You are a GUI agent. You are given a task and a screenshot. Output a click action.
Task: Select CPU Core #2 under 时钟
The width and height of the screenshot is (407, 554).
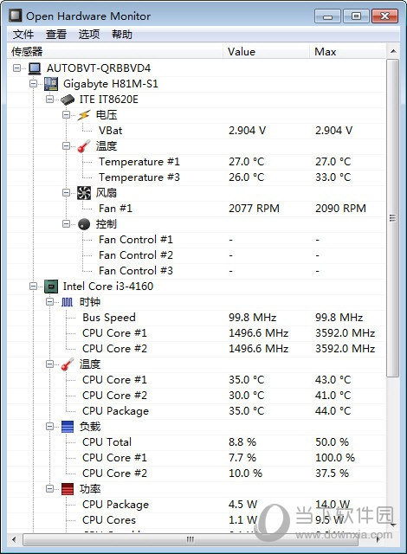[196, 348]
